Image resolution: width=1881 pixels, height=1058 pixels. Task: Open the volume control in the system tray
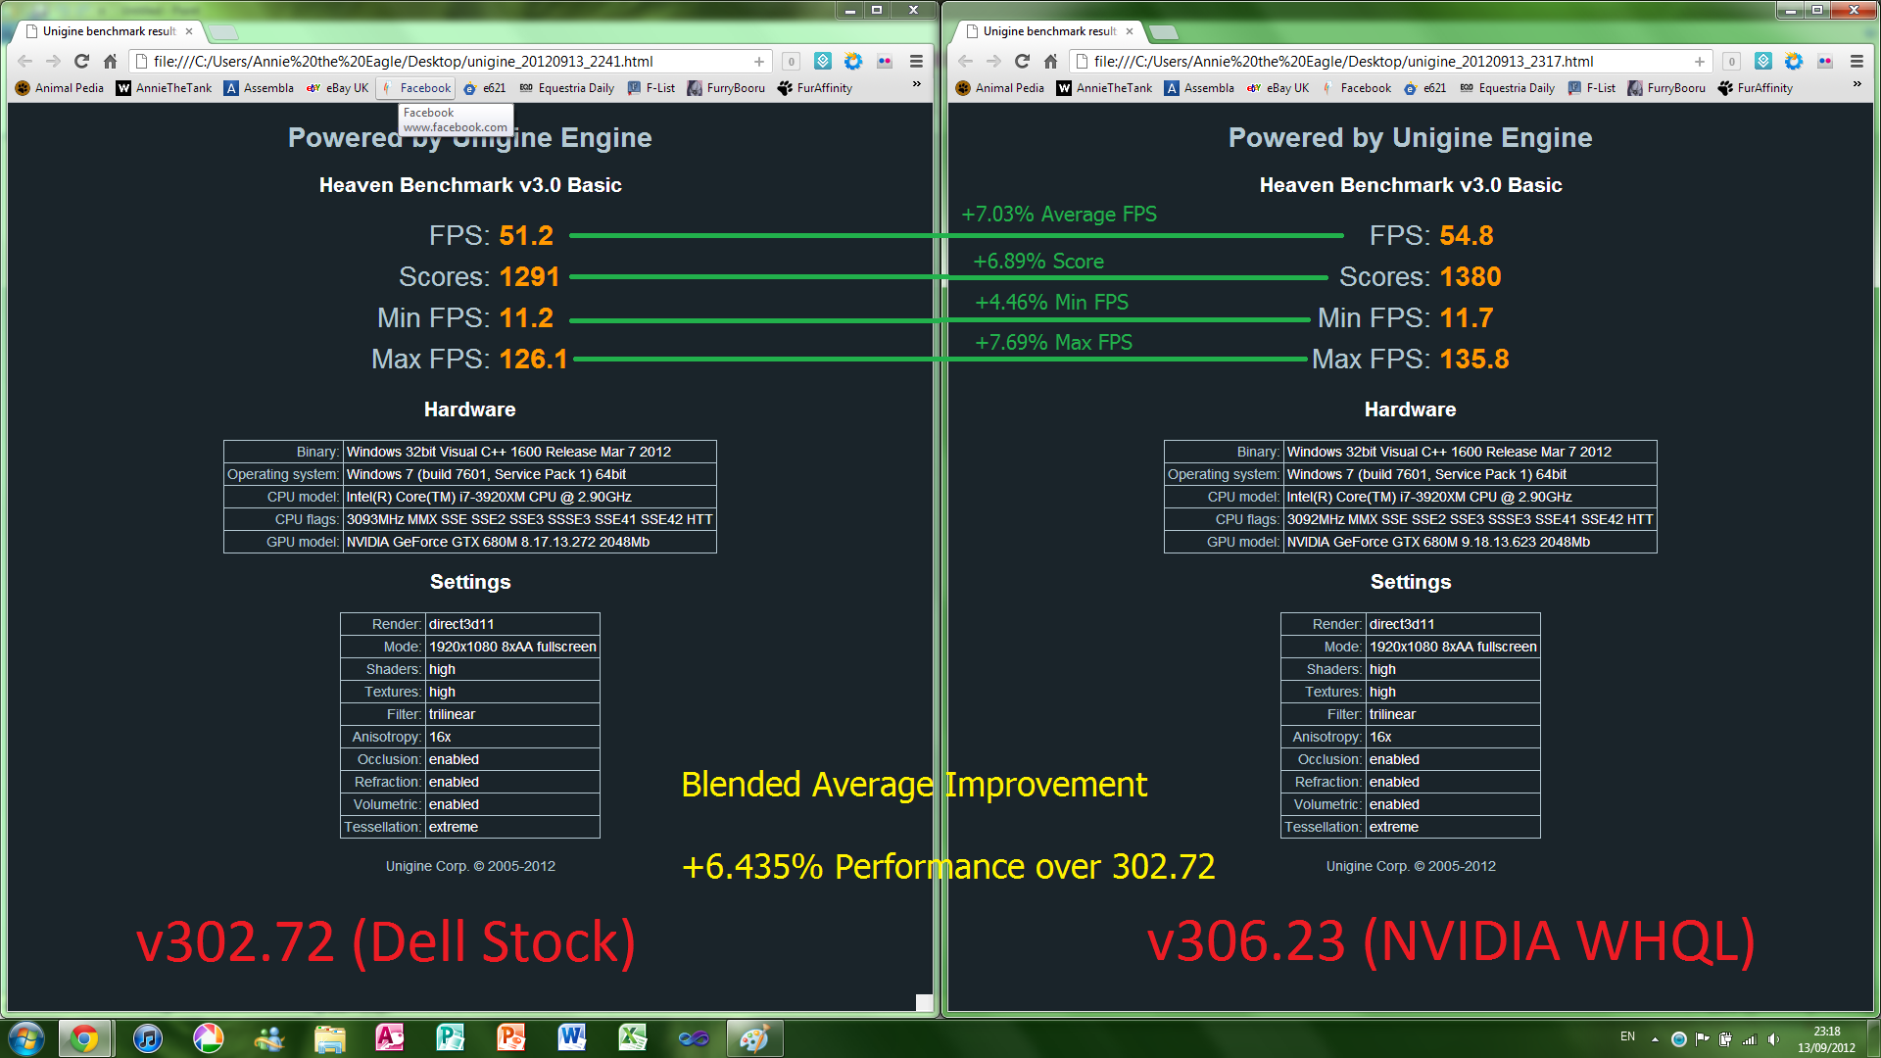click(1773, 1039)
